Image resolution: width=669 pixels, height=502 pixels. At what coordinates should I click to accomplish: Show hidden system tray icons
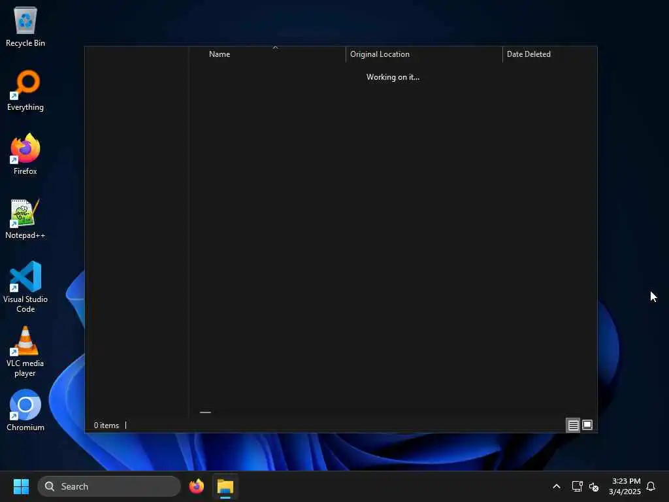[557, 486]
